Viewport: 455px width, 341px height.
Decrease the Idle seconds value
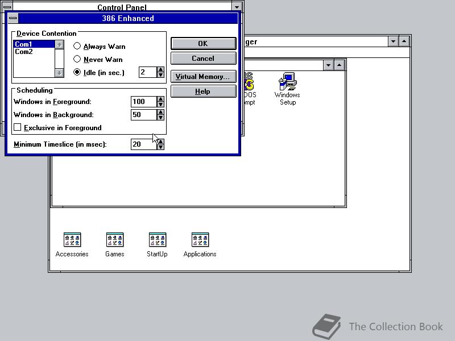pos(160,75)
